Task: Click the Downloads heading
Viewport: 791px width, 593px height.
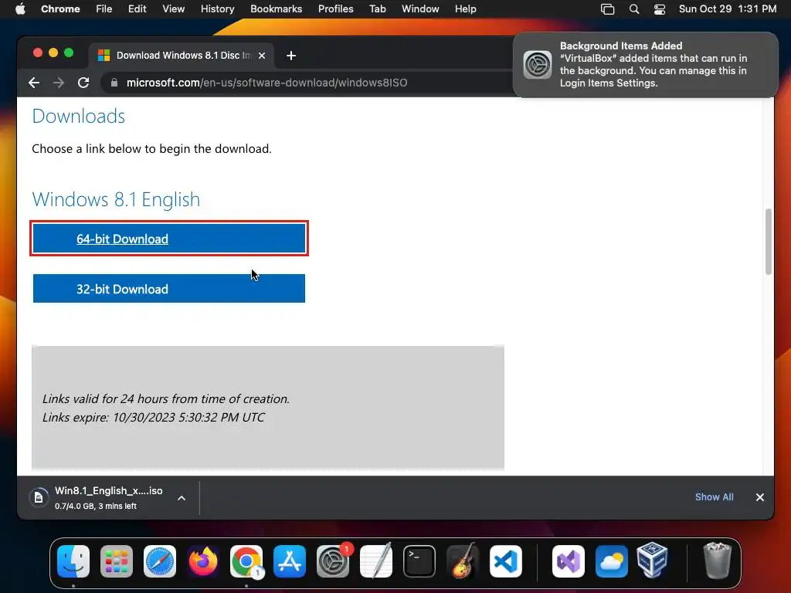Action: coord(78,117)
